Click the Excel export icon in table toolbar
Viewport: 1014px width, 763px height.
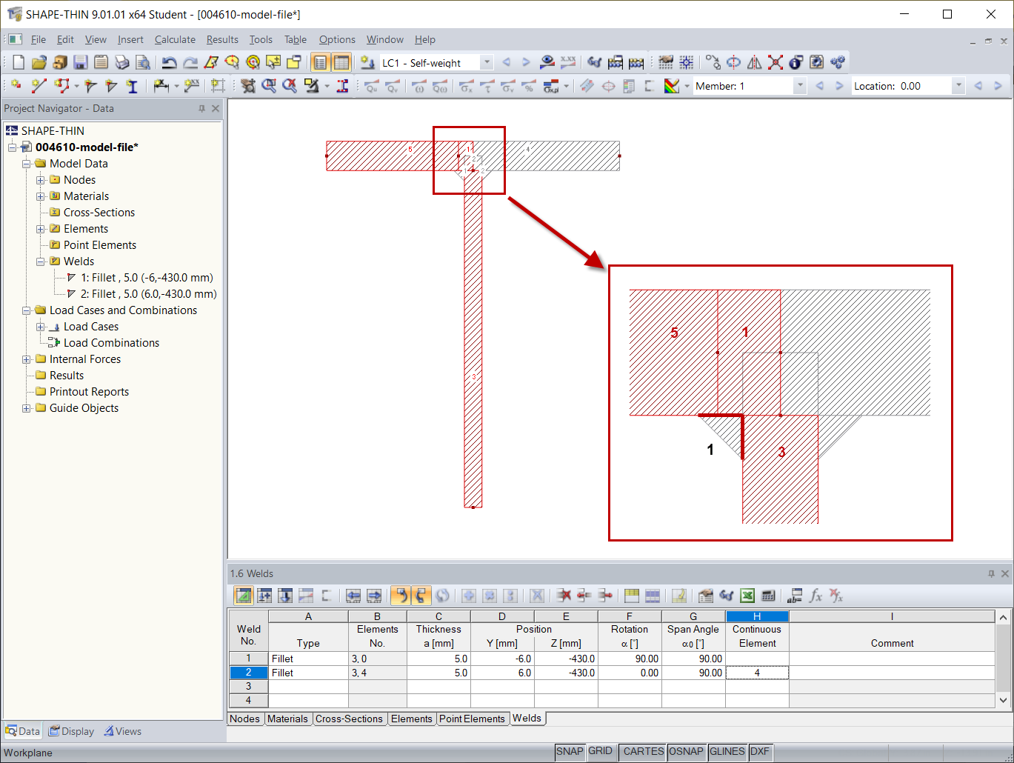point(747,596)
